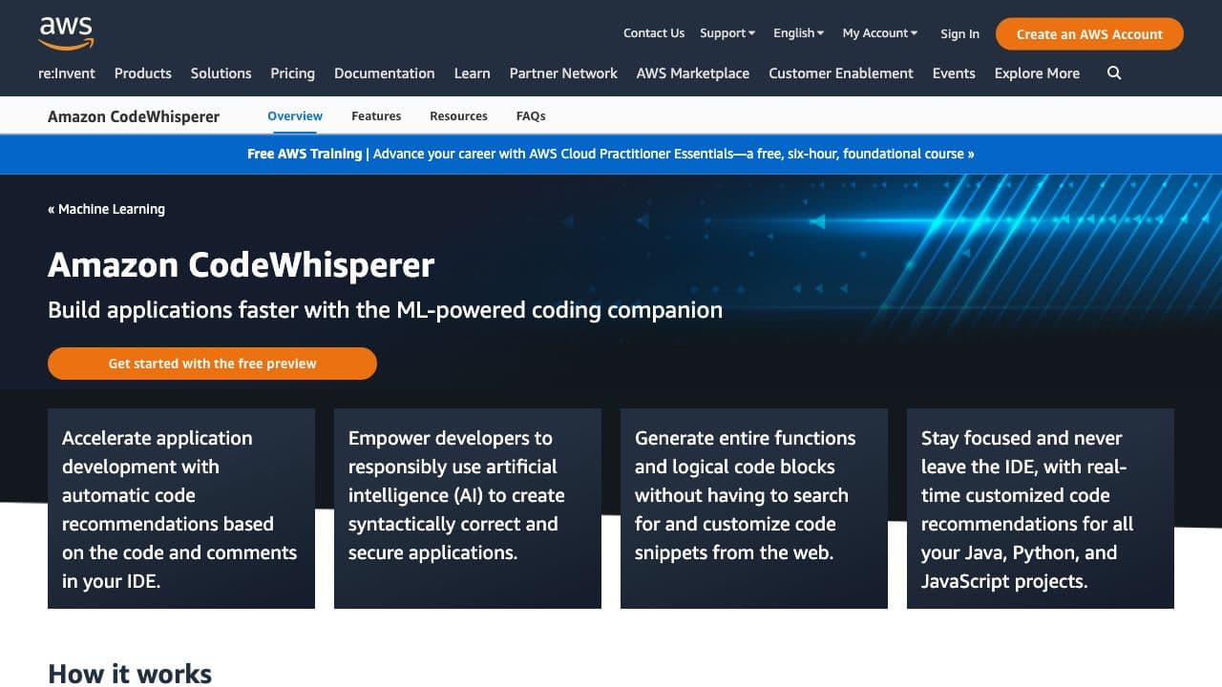Expand the My Account dropdown
The height and width of the screenshot is (687, 1222).
[878, 32]
